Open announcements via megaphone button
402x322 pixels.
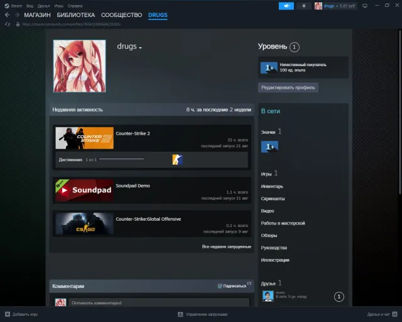click(286, 6)
